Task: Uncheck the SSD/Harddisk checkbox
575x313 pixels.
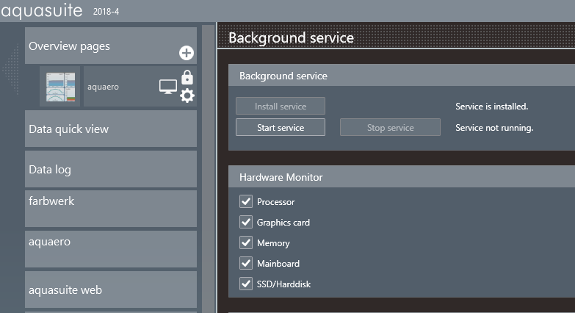Action: (246, 284)
